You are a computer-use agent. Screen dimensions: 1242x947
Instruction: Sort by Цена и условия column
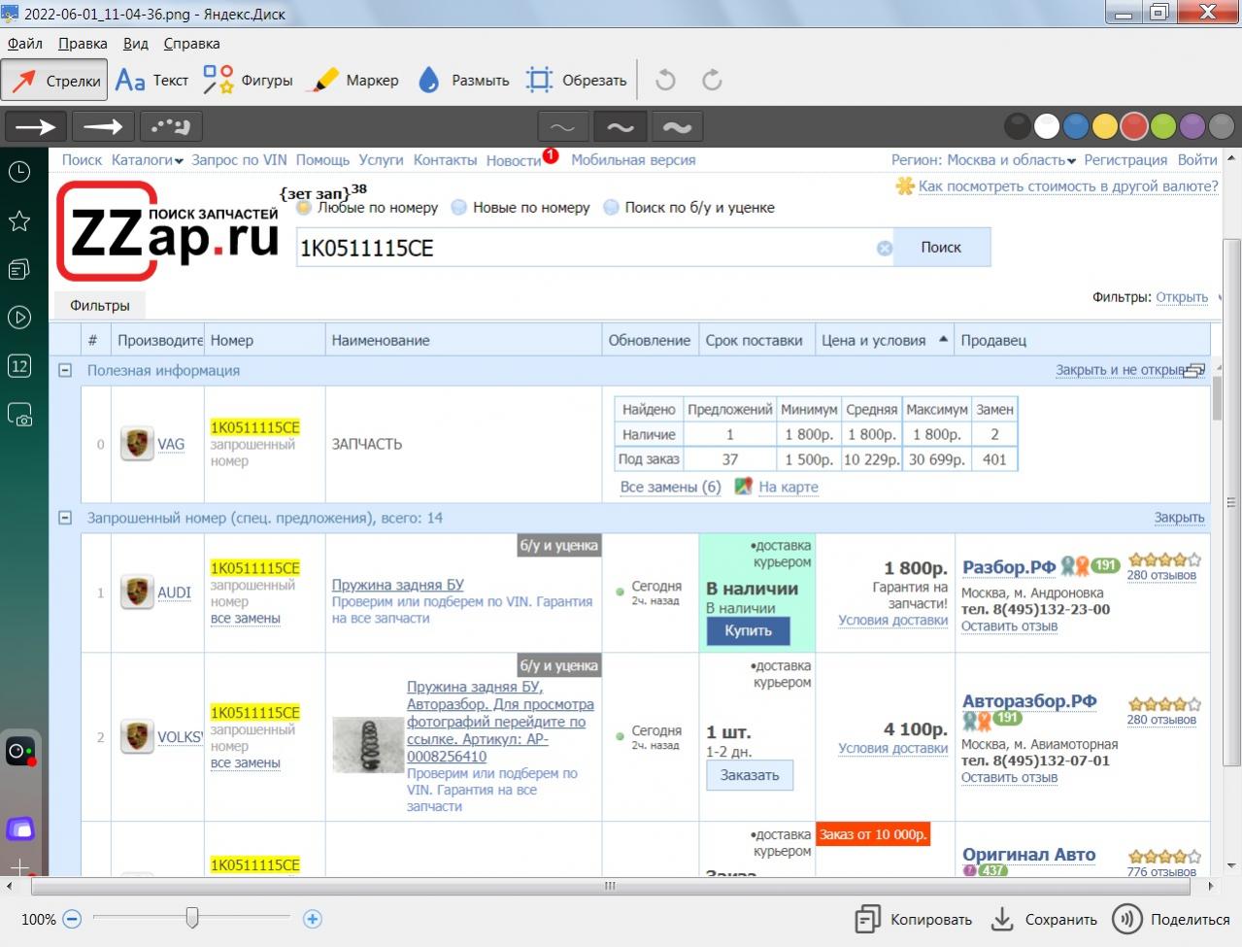[x=885, y=340]
